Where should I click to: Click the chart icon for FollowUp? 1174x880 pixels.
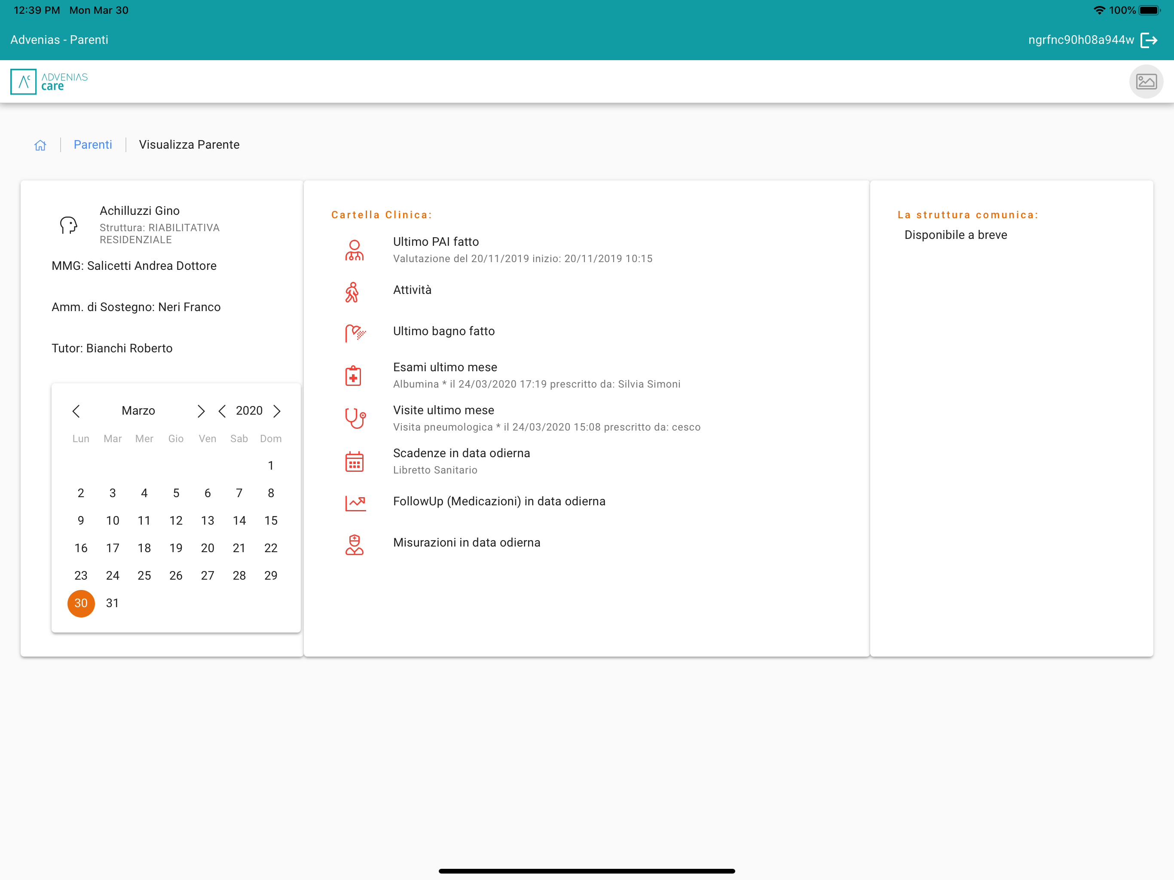click(355, 503)
